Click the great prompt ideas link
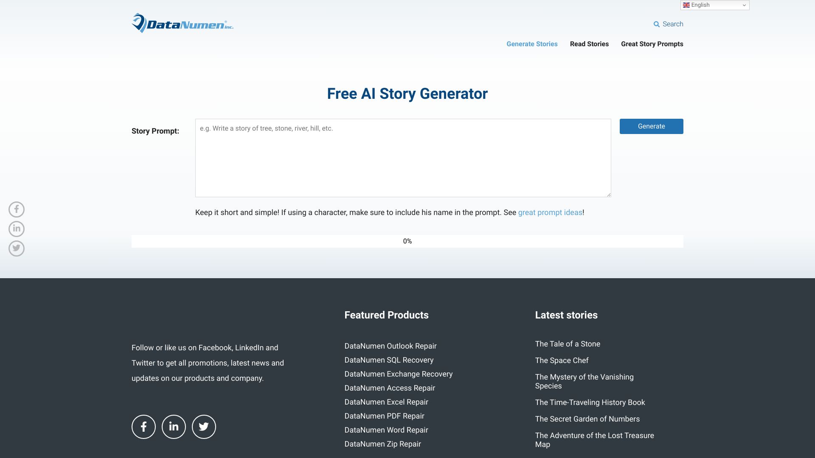Screen dimensions: 815x458 (550, 212)
